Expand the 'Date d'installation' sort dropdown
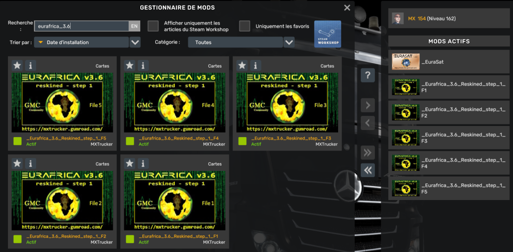The image size is (513, 252). coord(135,42)
